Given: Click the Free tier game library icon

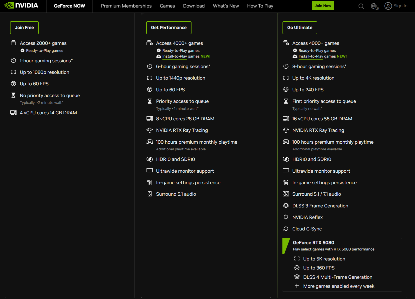Looking at the screenshot, I should tap(13, 43).
